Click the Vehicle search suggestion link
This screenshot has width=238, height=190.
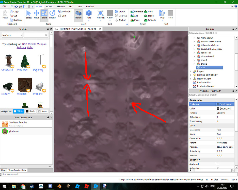pyautogui.click(x=32, y=44)
